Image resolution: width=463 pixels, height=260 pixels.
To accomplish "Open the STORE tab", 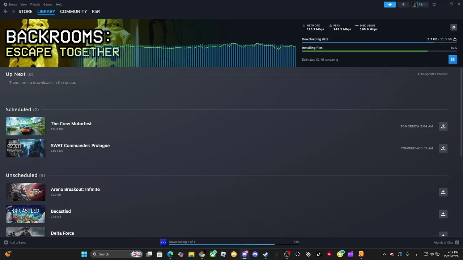I will (25, 12).
